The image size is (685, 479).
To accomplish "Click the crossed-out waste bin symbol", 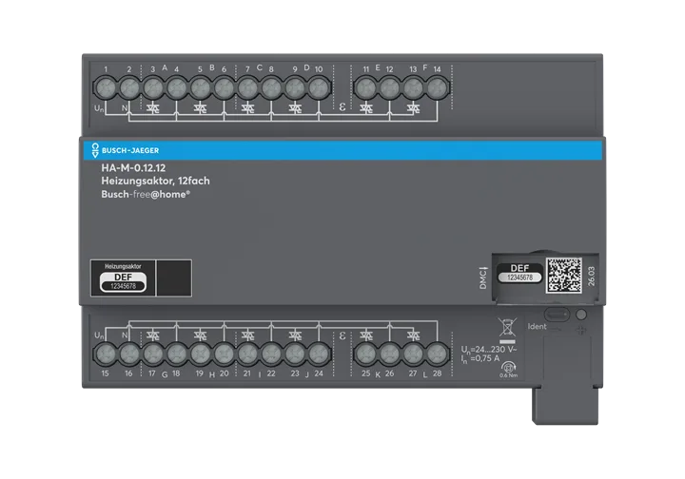I will (x=507, y=327).
